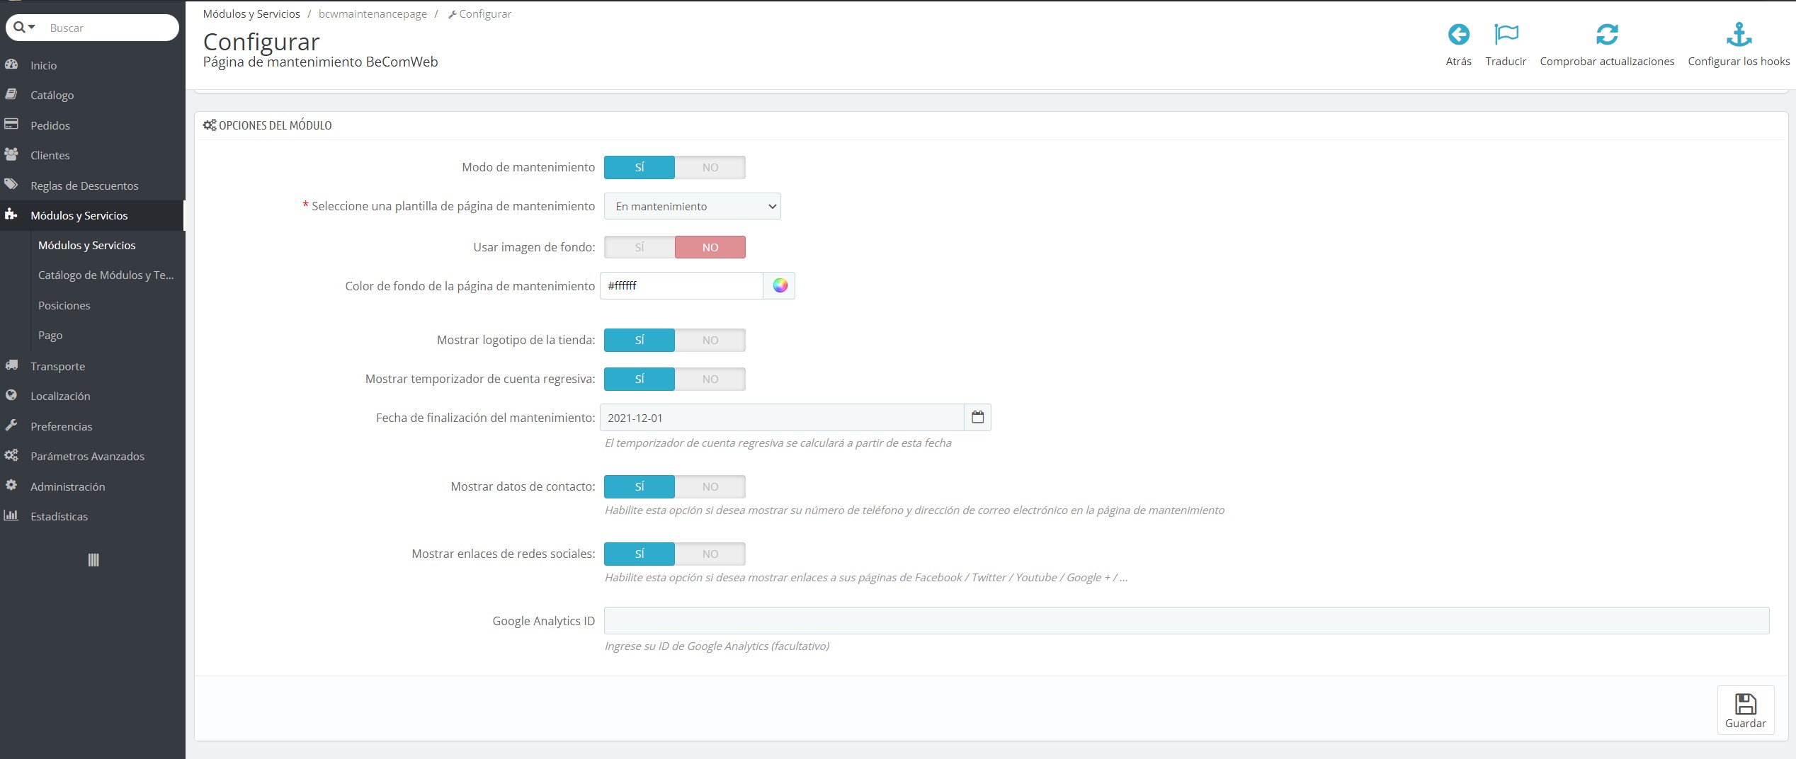Collapse the sidebar with the bottom handle
This screenshot has width=1796, height=759.
(x=92, y=559)
